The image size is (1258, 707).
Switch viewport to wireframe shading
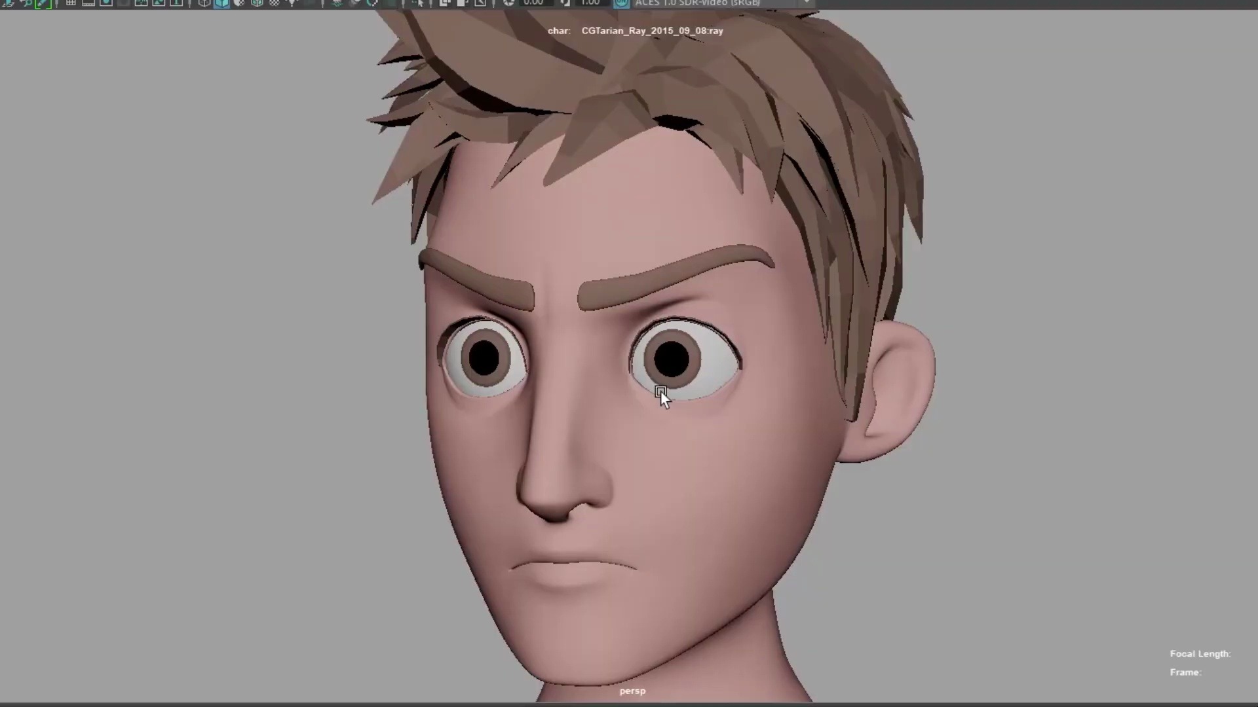(x=203, y=4)
